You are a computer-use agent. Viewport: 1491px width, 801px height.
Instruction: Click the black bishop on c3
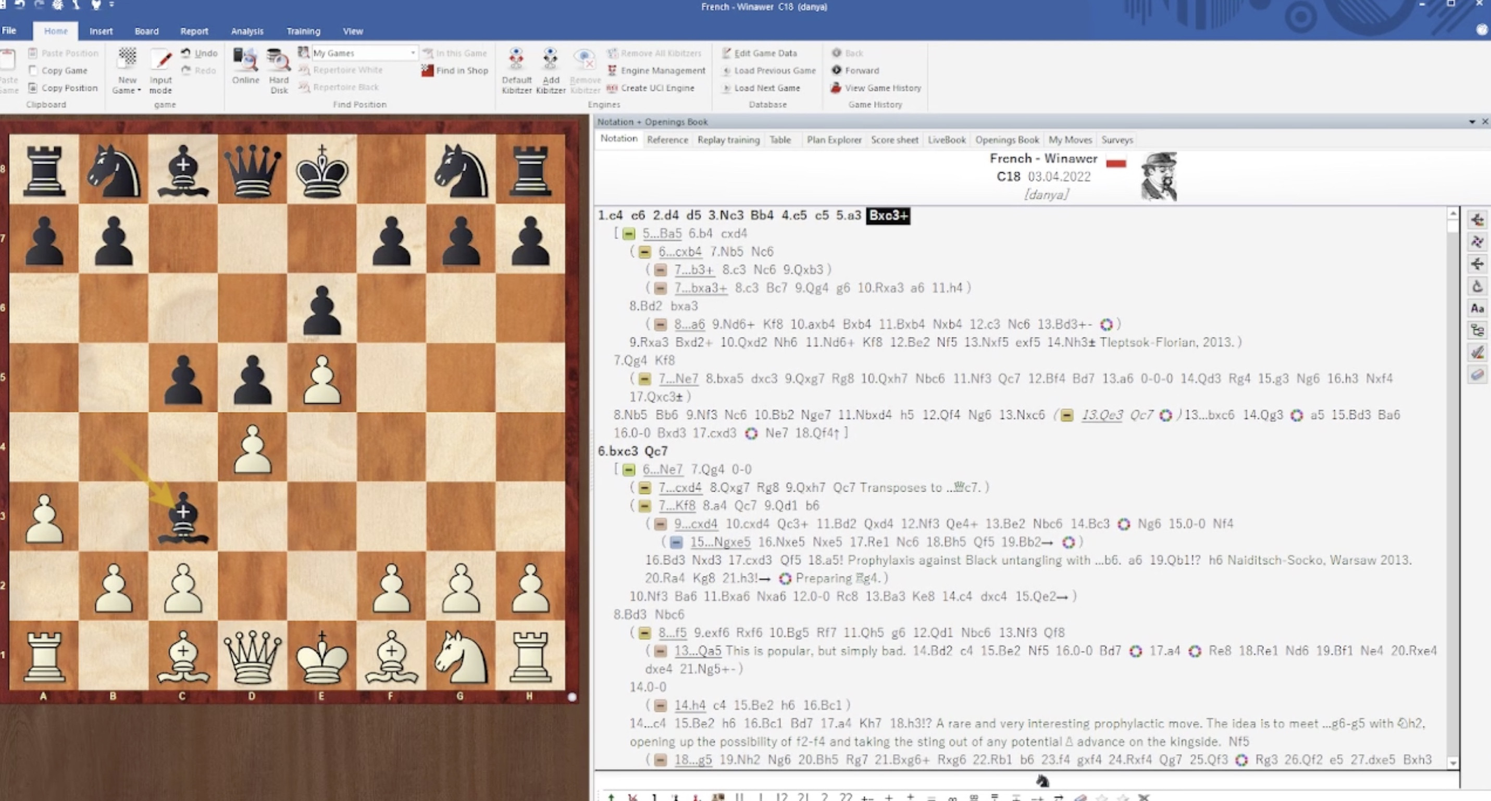coord(183,517)
